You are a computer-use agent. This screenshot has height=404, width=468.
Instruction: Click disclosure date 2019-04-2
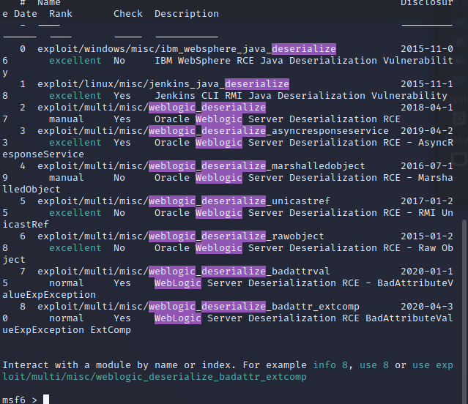point(427,131)
